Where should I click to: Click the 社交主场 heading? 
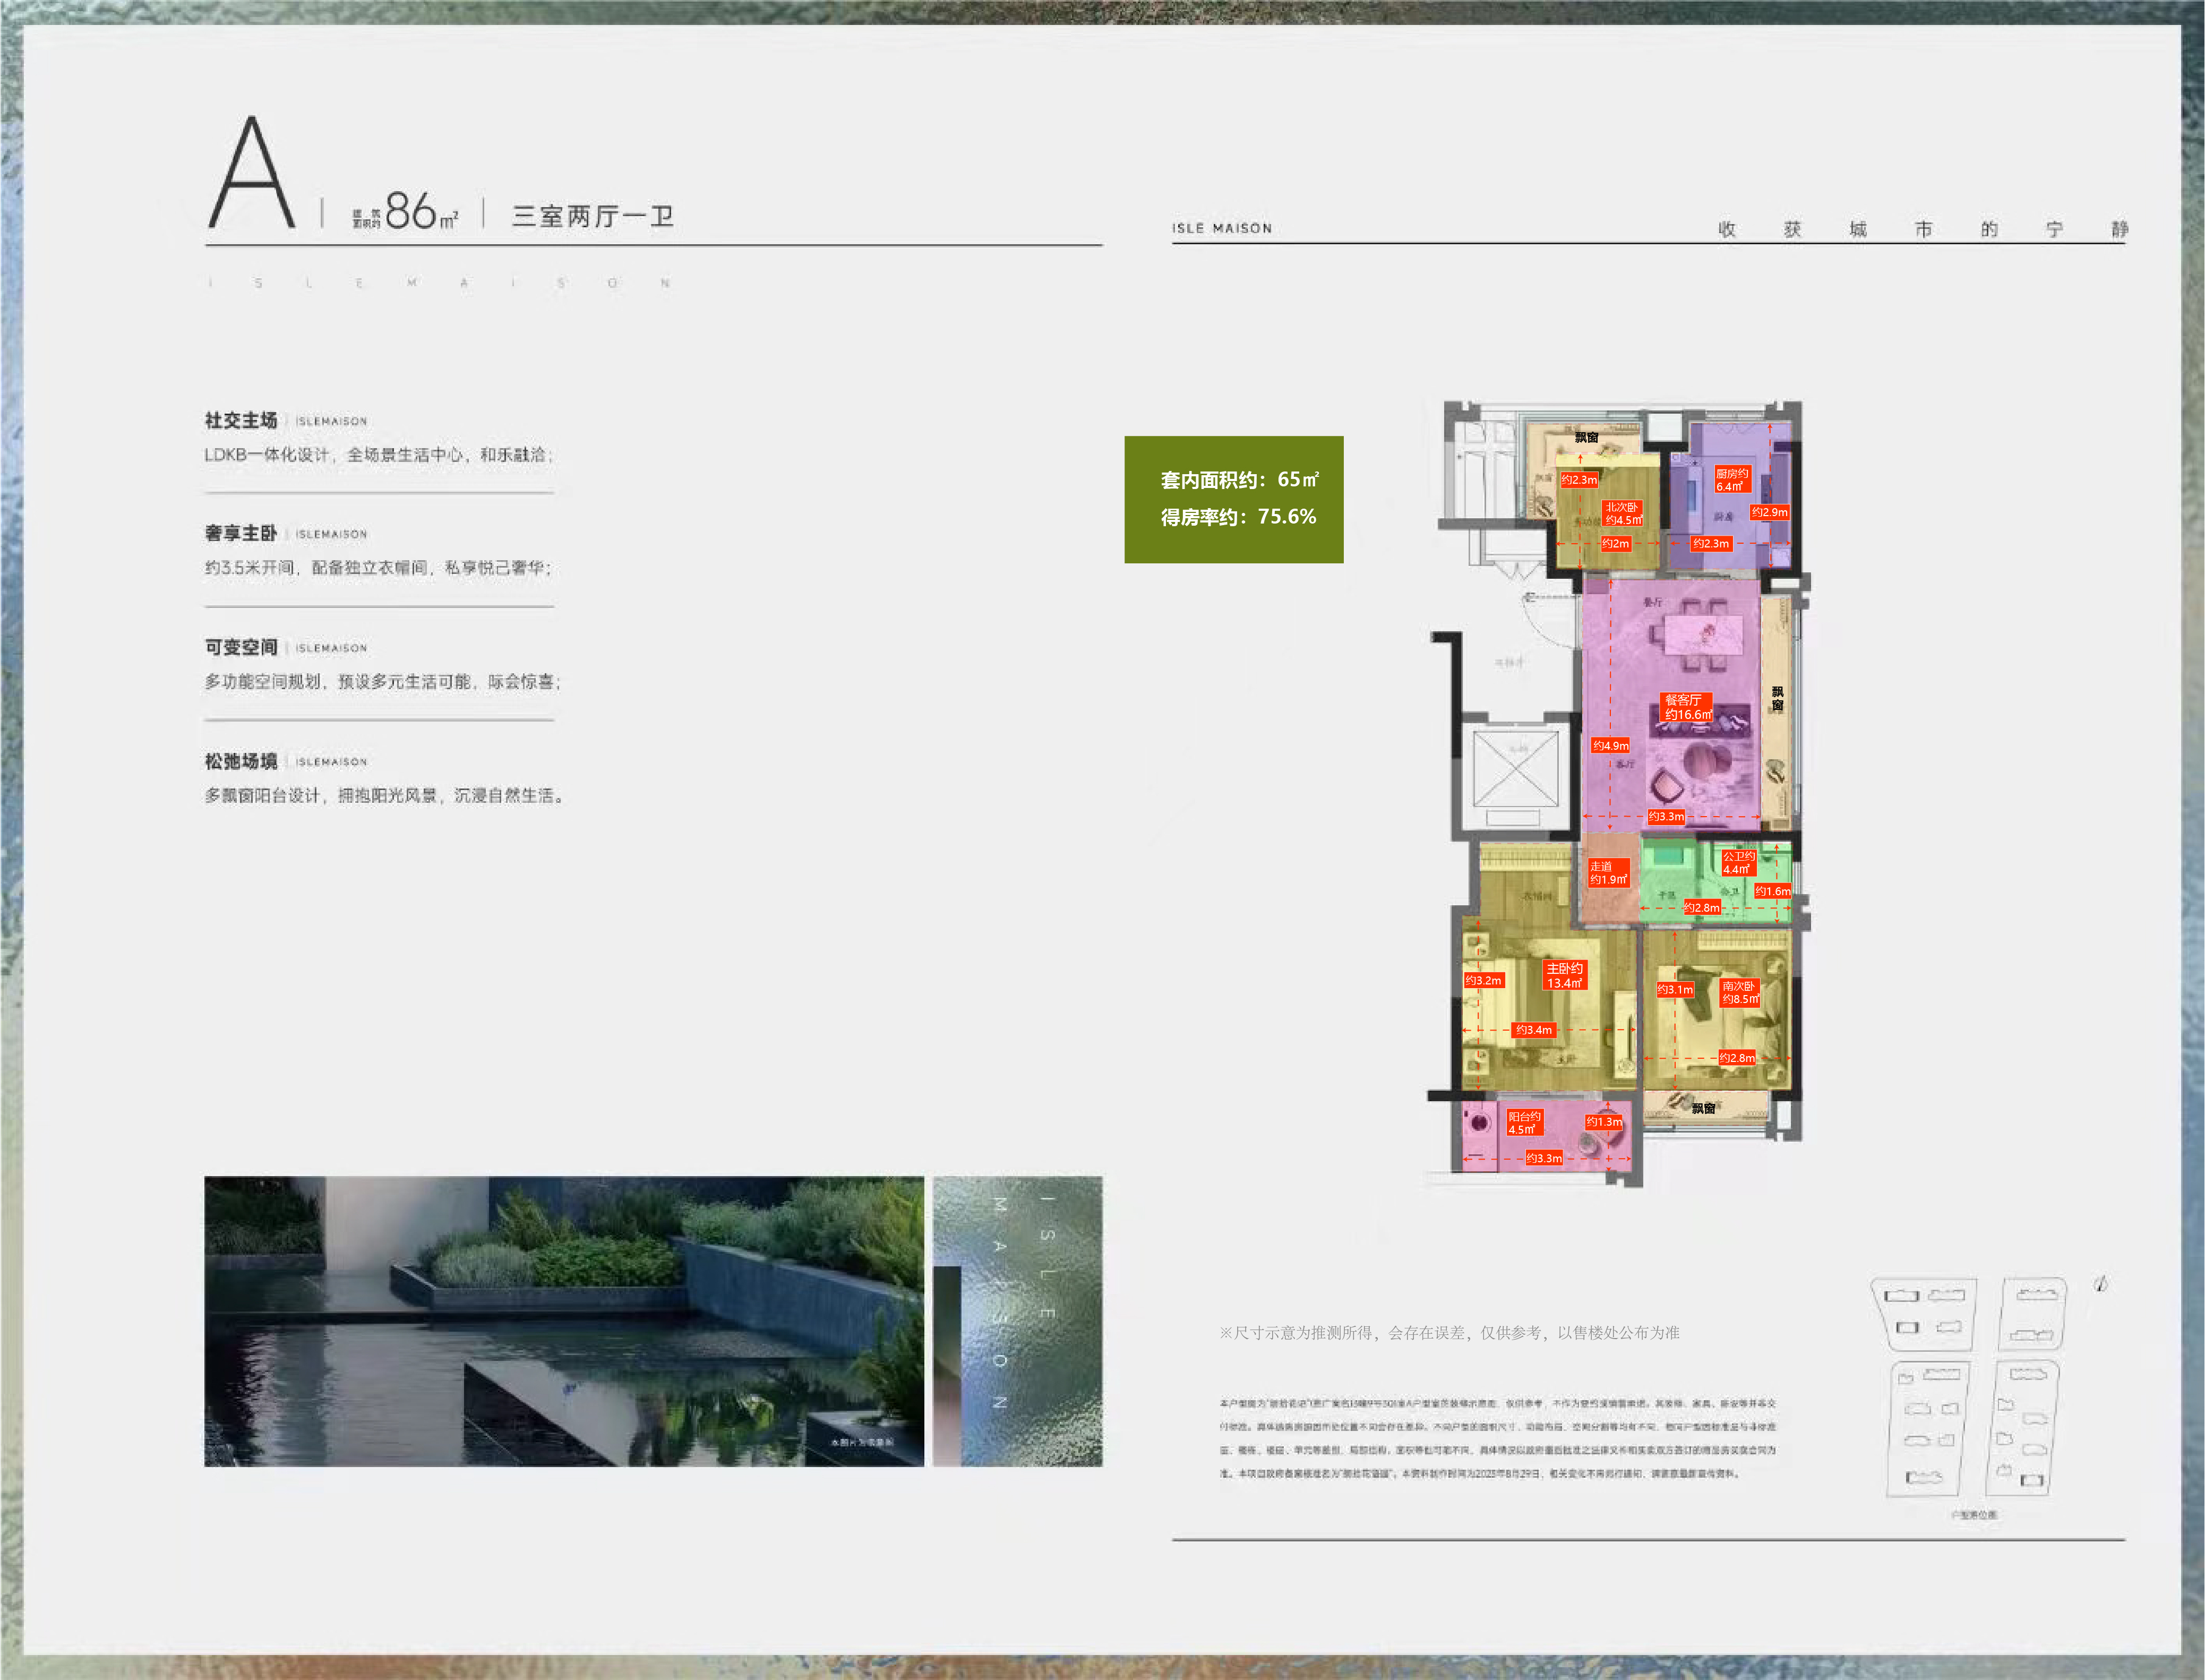pos(241,420)
